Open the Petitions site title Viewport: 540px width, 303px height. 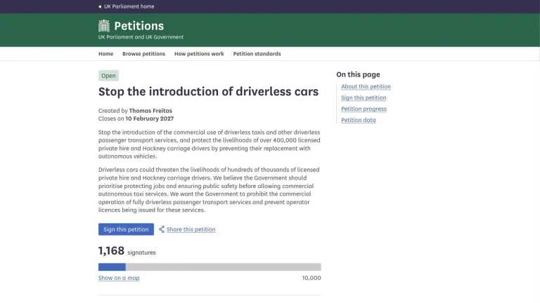point(139,26)
